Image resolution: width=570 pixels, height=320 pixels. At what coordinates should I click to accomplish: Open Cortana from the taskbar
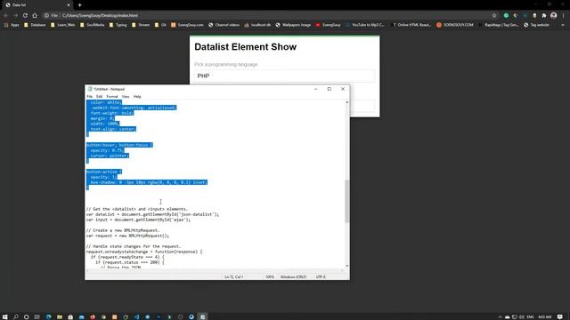[x=26, y=316]
